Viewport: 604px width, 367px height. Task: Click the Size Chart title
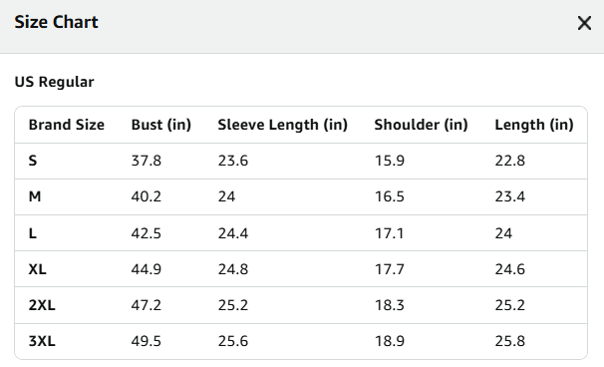tap(56, 22)
